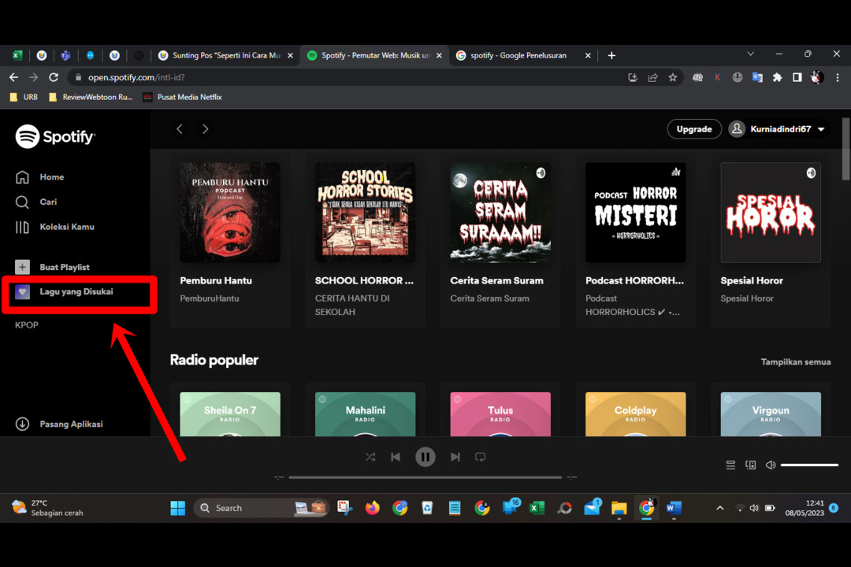851x567 pixels.
Task: Open the browser tab search chevron
Action: (750, 54)
